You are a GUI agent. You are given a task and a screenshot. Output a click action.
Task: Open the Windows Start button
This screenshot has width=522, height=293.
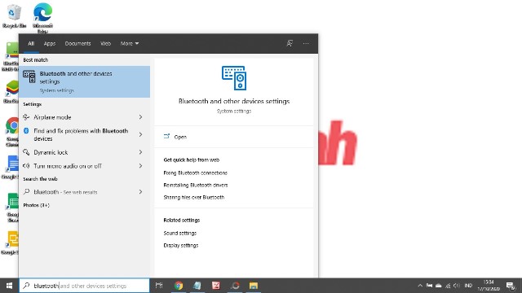[x=9, y=286]
